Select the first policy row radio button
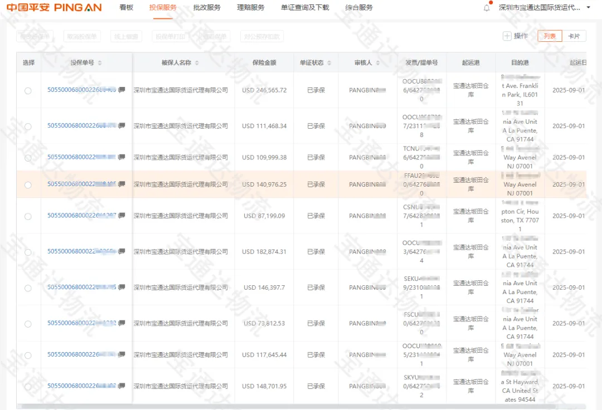 click(28, 91)
